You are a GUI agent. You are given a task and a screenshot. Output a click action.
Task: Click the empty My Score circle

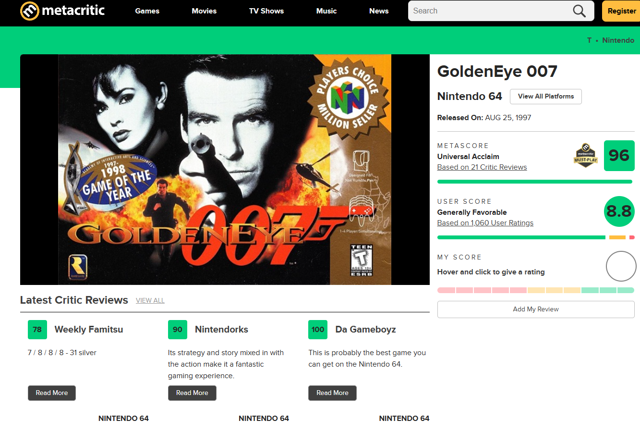coord(621,266)
